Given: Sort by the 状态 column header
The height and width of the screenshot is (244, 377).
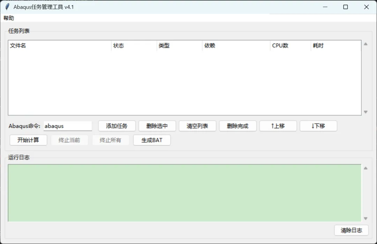Looking at the screenshot, I should click(x=134, y=46).
